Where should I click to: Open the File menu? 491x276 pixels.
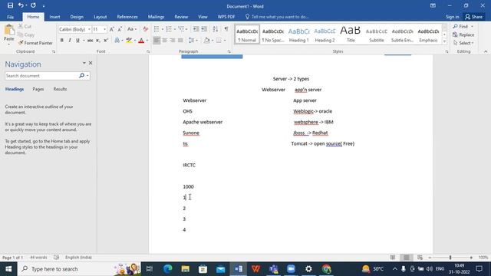10,17
